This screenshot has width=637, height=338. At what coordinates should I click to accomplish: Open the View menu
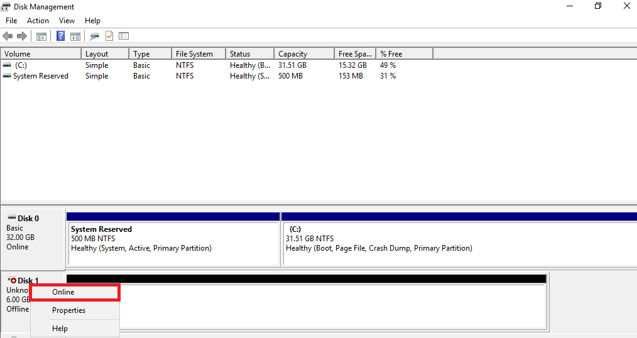coord(67,21)
